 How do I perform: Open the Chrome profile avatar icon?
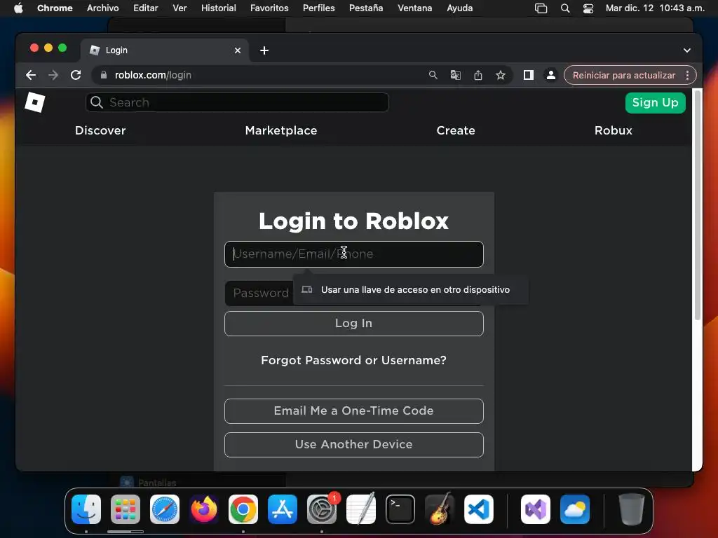click(x=551, y=75)
